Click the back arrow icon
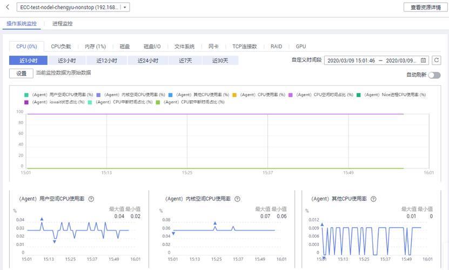The image size is (449, 270). click(x=8, y=7)
